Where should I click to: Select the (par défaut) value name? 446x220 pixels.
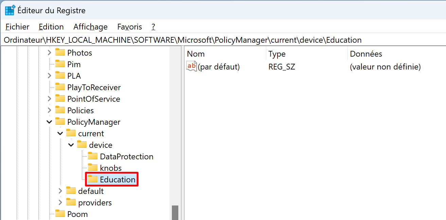[219, 67]
